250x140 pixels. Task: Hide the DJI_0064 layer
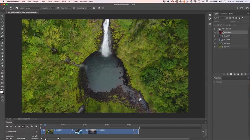(215, 43)
